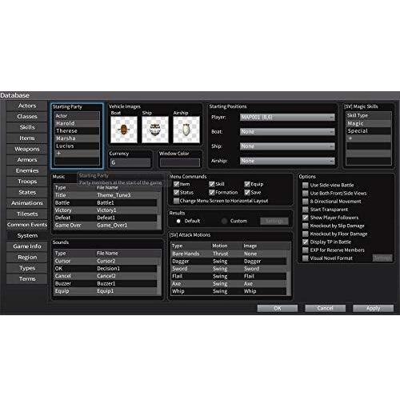
Task: Select Harold in the Starting Party list
Action: (x=77, y=123)
